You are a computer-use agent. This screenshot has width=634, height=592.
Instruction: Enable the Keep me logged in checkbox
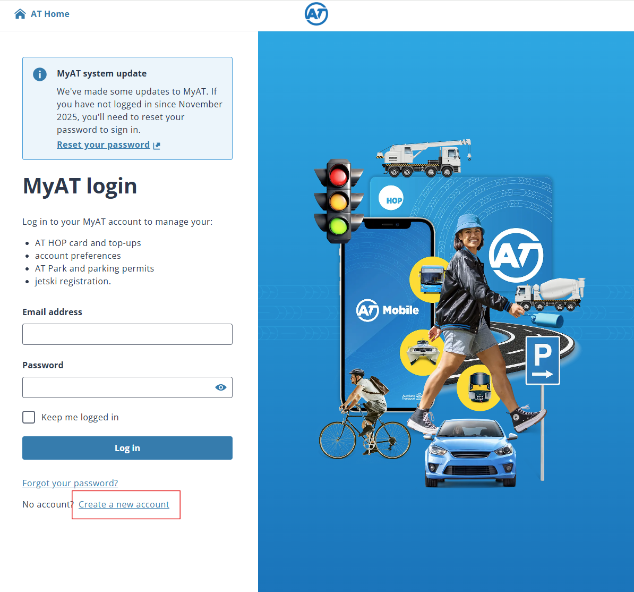29,417
